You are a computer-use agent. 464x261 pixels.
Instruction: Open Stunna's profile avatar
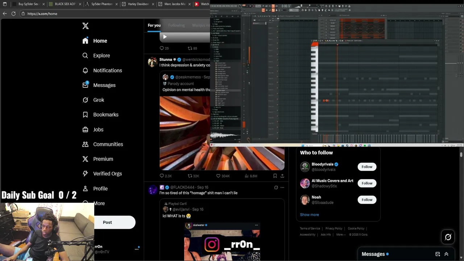click(153, 62)
